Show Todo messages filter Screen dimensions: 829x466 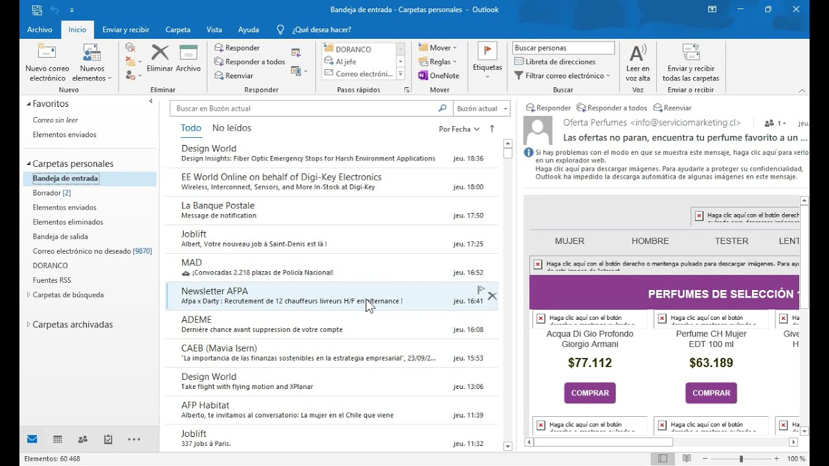pyautogui.click(x=190, y=128)
